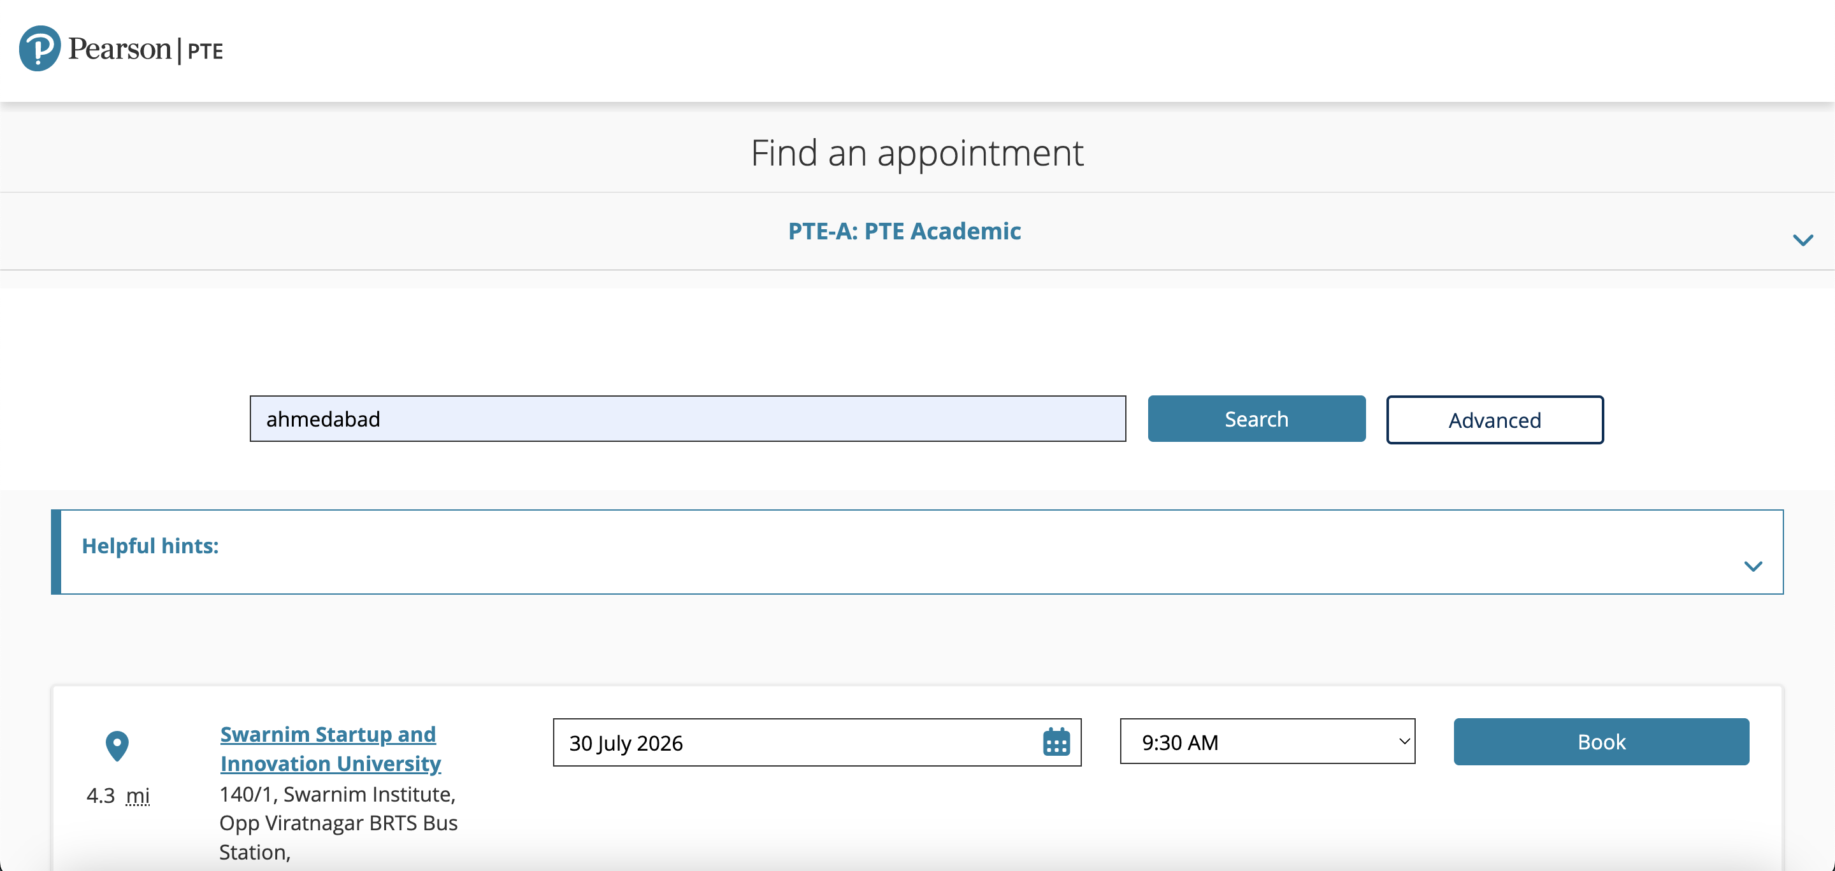Open the 9:30 AM time dropdown

pyautogui.click(x=1267, y=742)
